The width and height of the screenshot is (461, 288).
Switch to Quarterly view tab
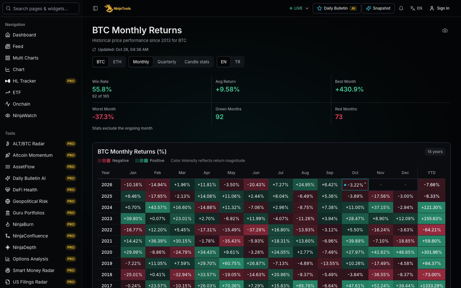167,62
